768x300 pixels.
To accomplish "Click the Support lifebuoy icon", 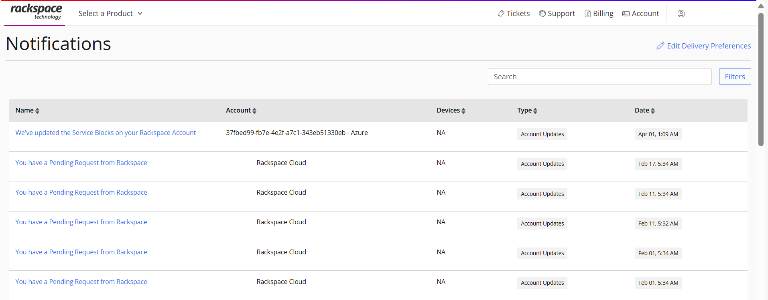I will click(542, 14).
